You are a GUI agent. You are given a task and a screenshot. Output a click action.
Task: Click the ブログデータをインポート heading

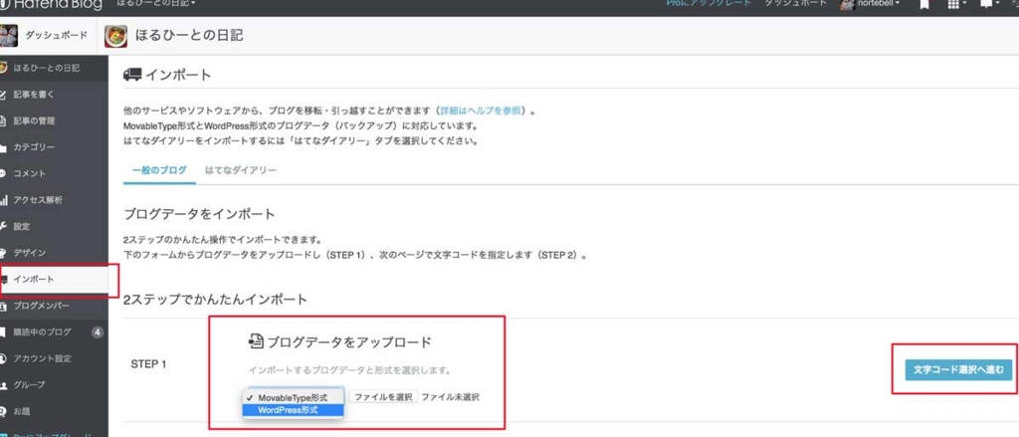coord(199,214)
